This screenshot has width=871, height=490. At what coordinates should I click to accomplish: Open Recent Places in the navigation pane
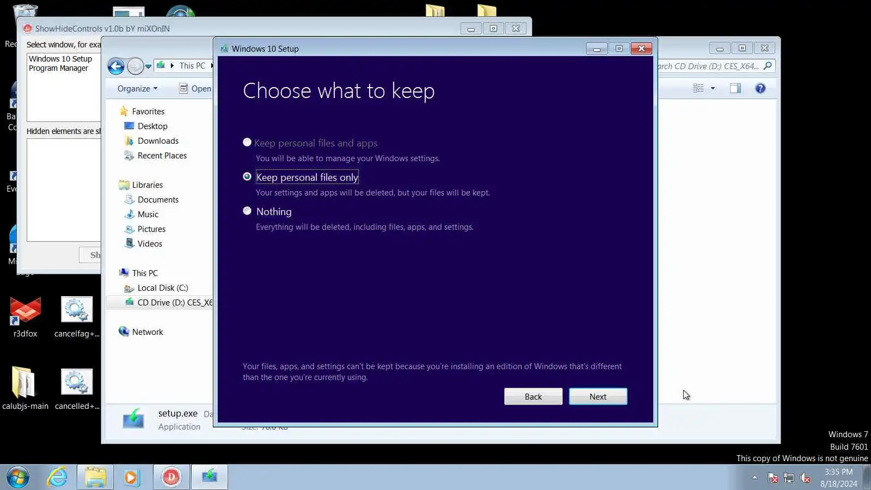click(162, 155)
